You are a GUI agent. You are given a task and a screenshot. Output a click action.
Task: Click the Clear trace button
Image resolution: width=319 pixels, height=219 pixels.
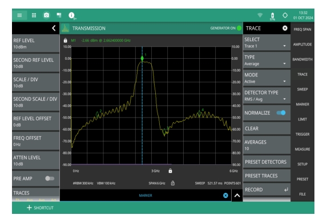pyautogui.click(x=266, y=128)
